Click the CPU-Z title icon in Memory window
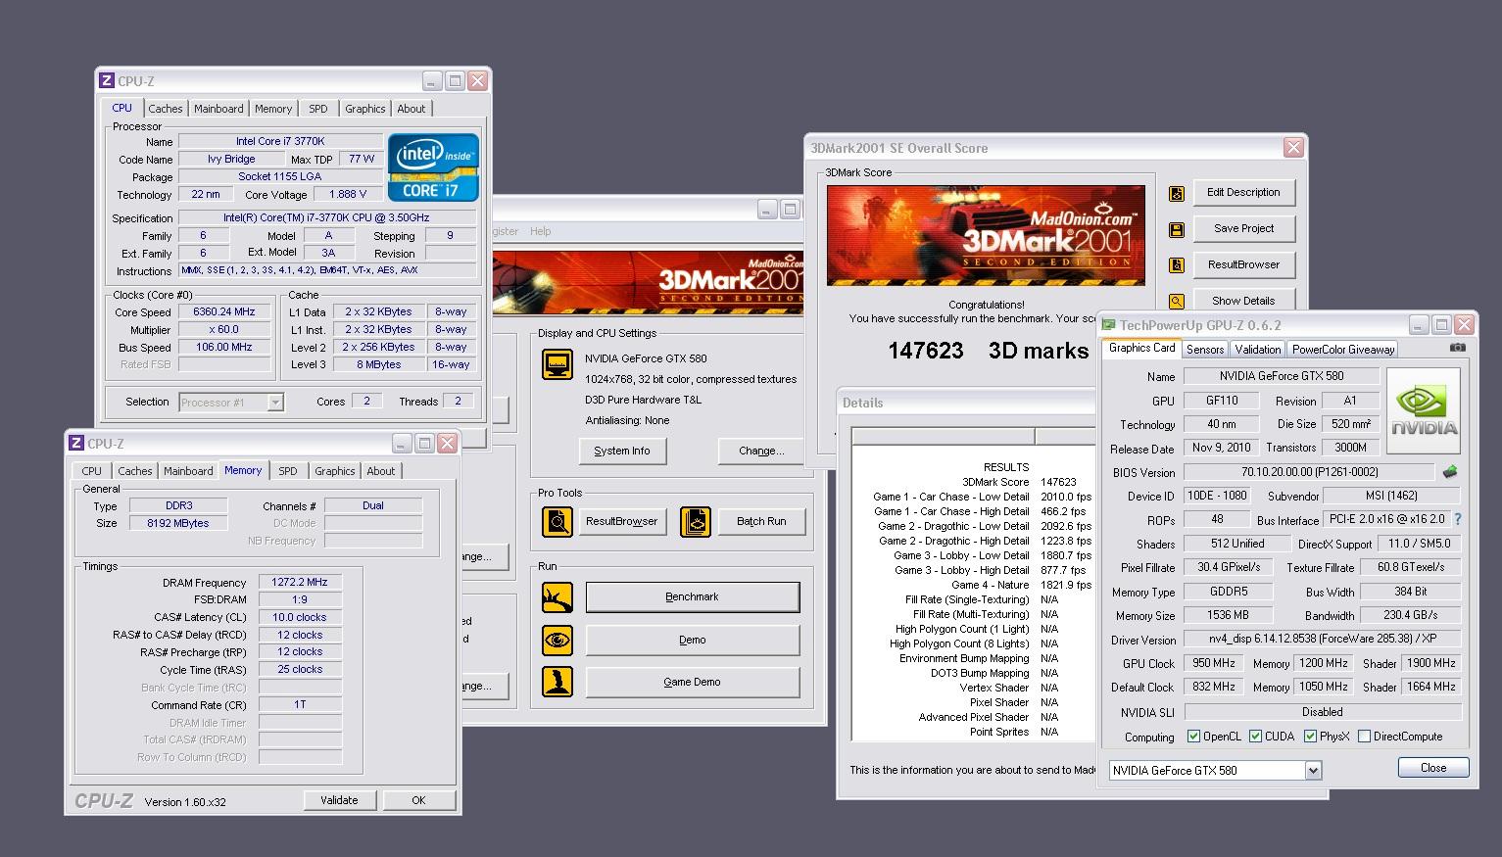Image resolution: width=1502 pixels, height=857 pixels. click(75, 444)
